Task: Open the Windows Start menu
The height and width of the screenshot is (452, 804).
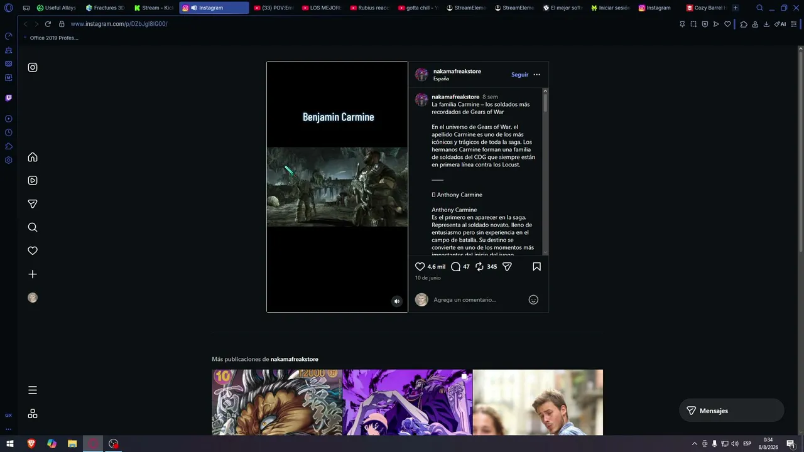Action: click(10, 444)
